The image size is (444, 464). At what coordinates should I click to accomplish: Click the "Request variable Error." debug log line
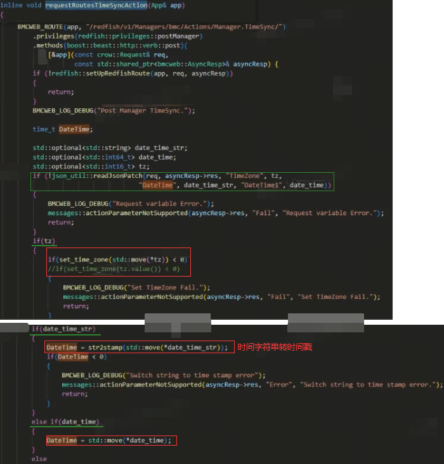[x=131, y=204]
